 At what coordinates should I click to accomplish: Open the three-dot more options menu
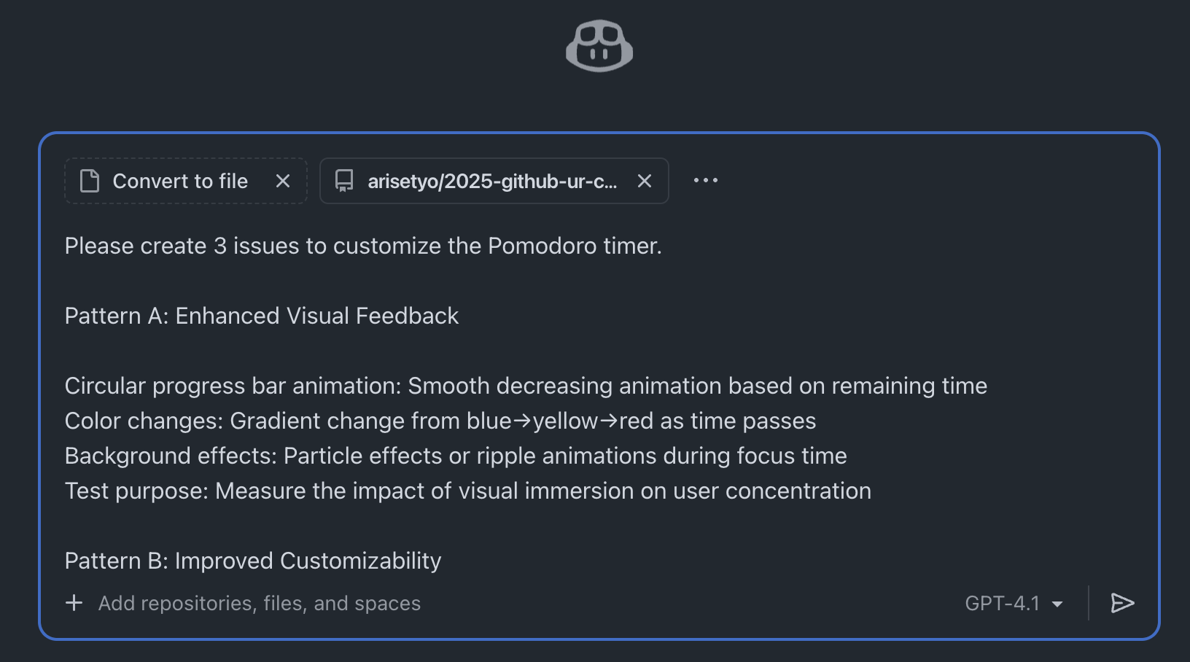705,180
